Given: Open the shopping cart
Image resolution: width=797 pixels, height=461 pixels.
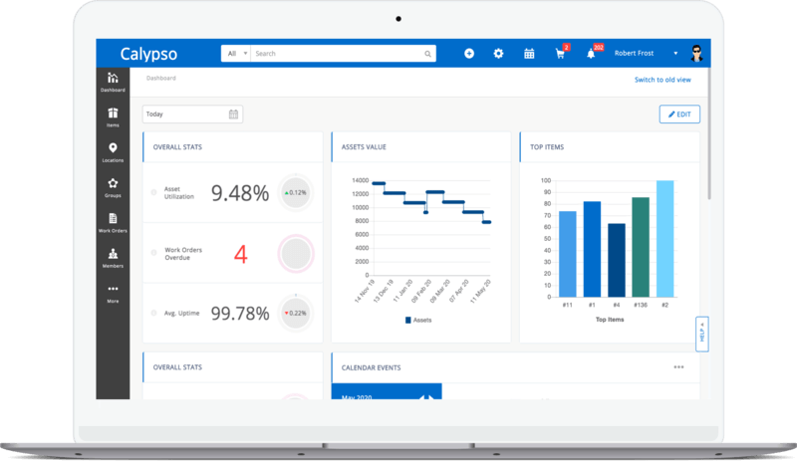Looking at the screenshot, I should pyautogui.click(x=560, y=54).
